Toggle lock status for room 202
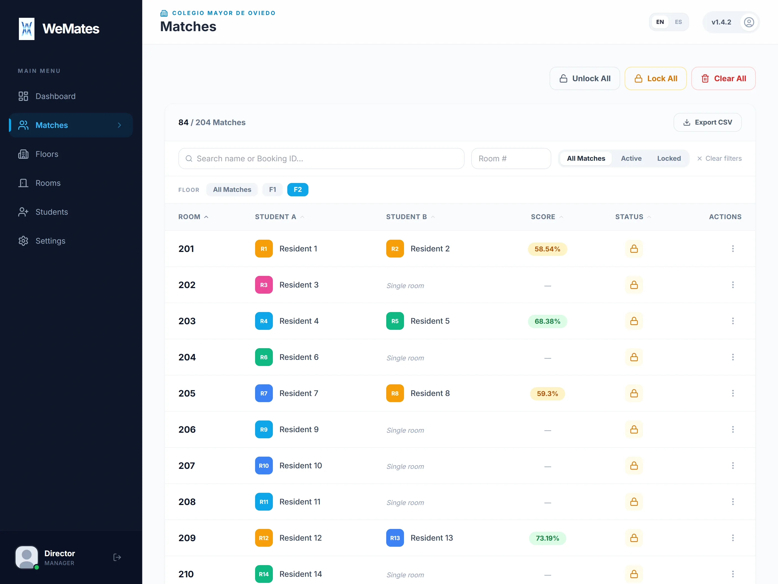The width and height of the screenshot is (778, 584). point(634,285)
